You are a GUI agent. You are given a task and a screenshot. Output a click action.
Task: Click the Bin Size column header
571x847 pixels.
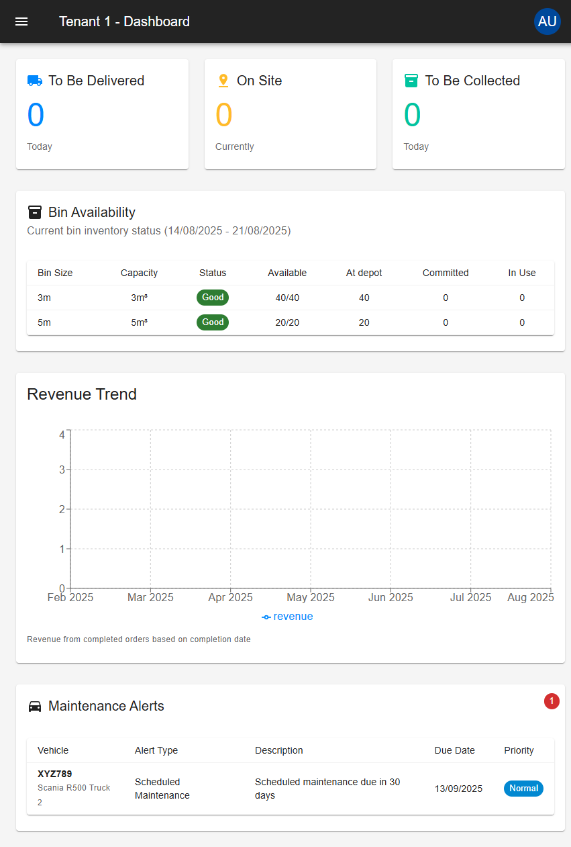[x=54, y=273]
